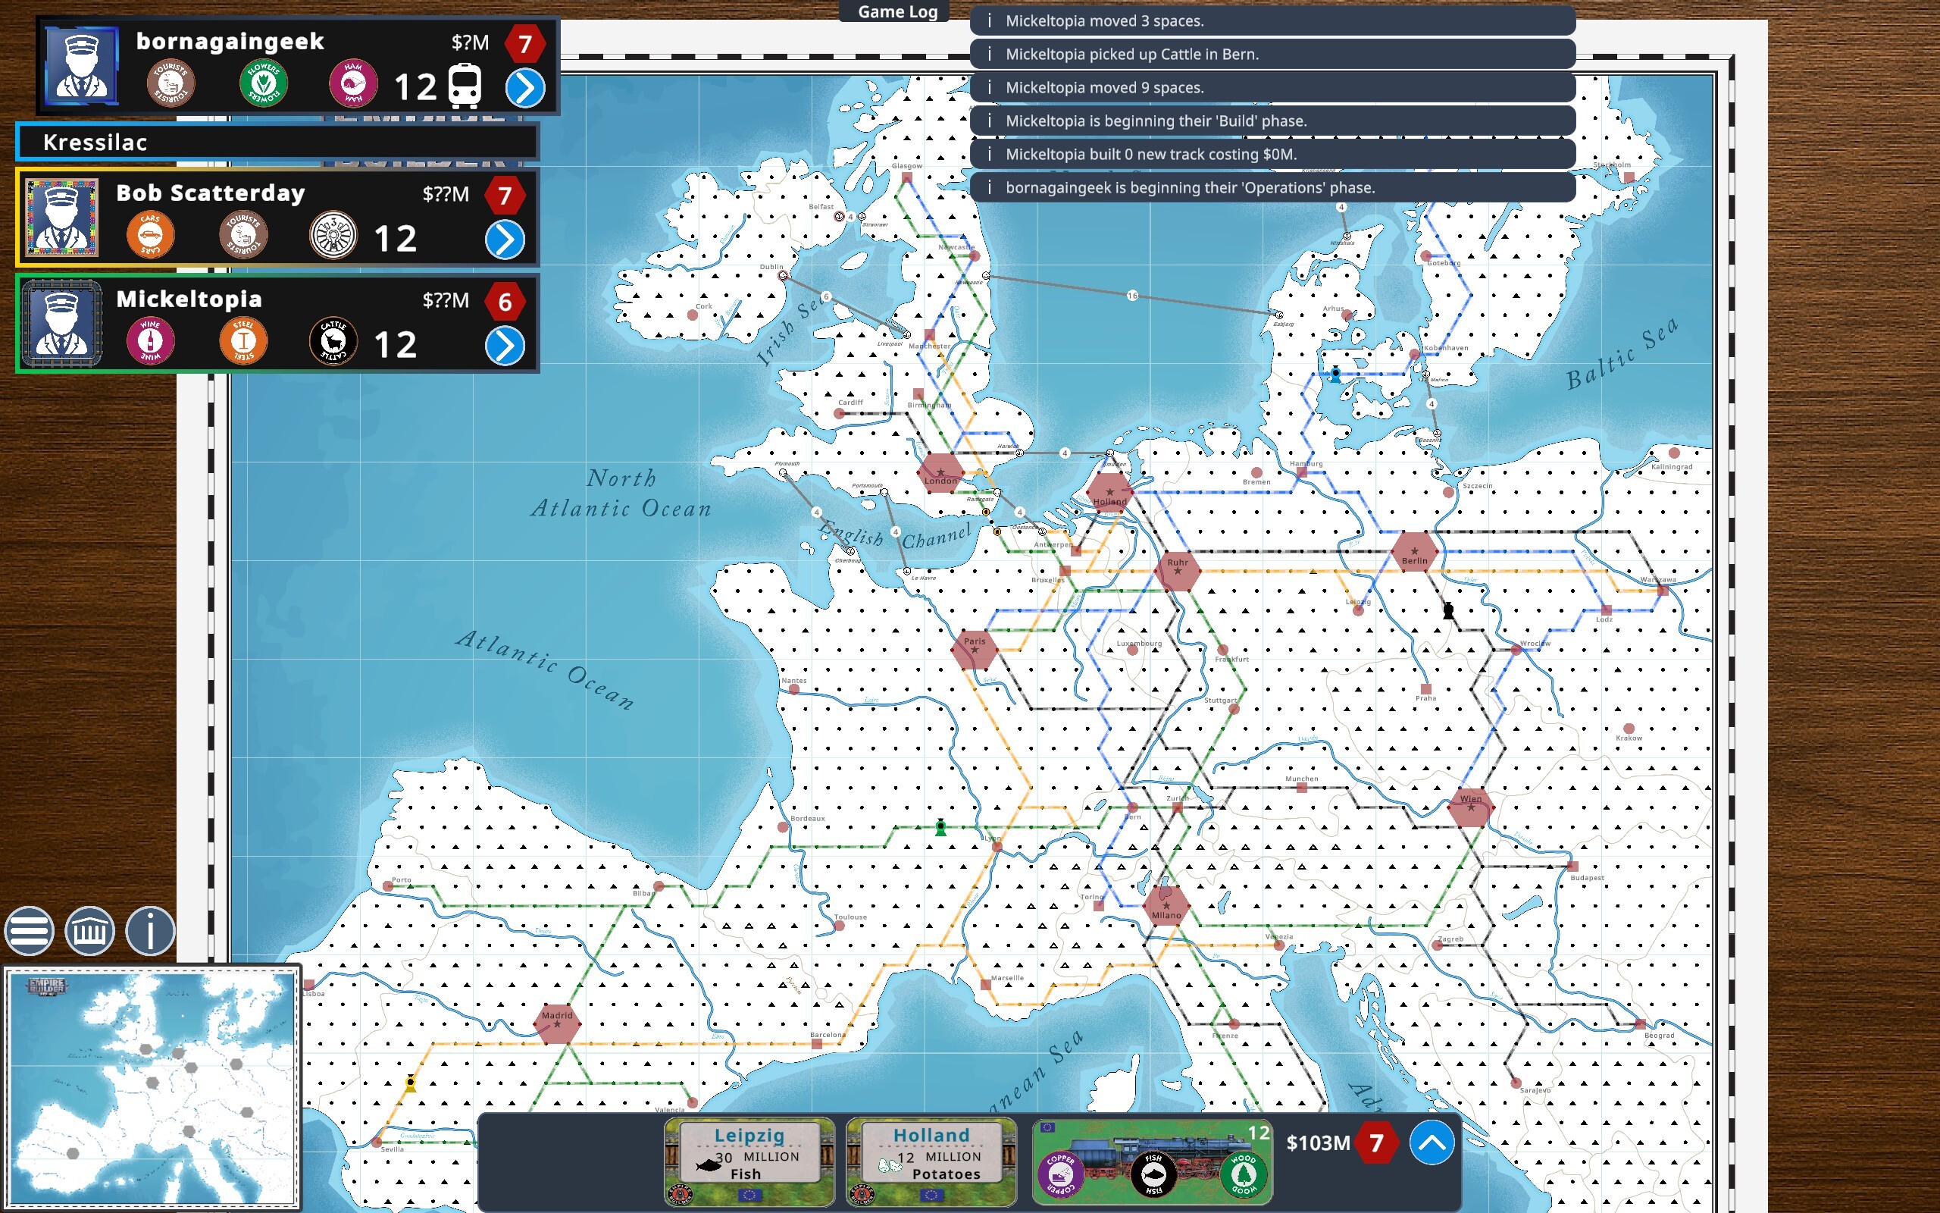This screenshot has height=1213, width=1940.
Task: Click the red hexagon showing 7 next to $103M
Action: pyautogui.click(x=1377, y=1142)
